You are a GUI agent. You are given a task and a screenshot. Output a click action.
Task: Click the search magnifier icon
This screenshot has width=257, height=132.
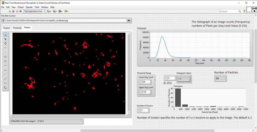point(239,11)
